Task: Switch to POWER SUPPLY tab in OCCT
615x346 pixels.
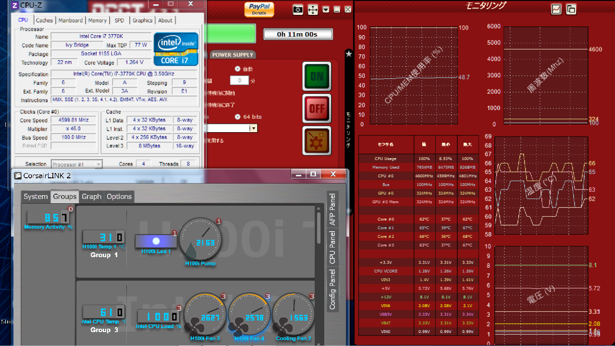Action: pos(233,55)
